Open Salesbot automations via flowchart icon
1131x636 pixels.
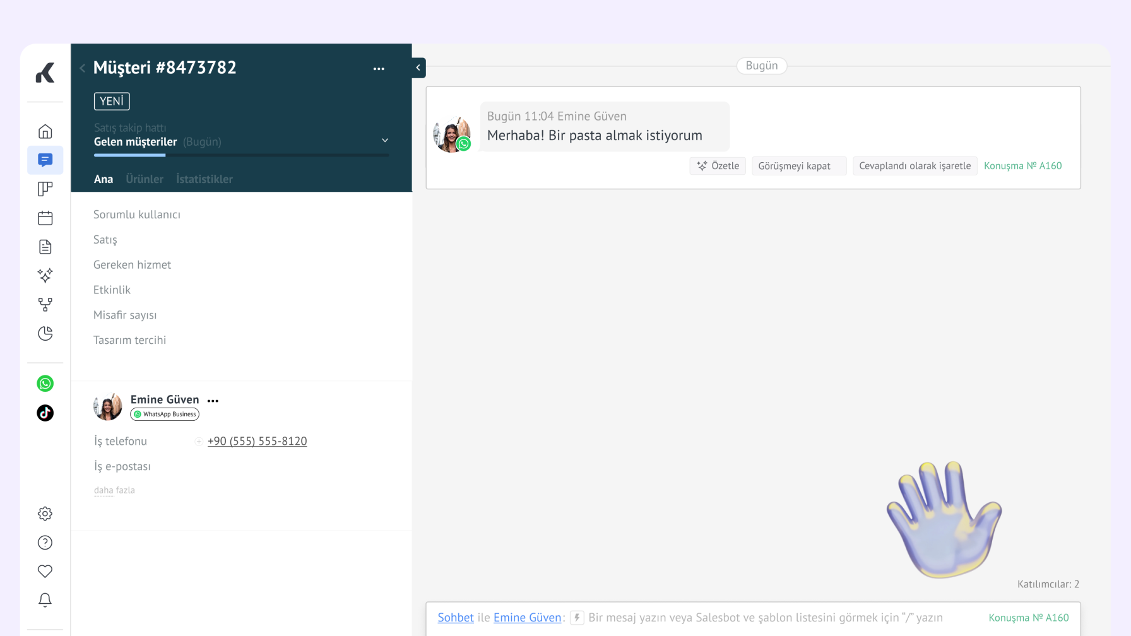pyautogui.click(x=45, y=304)
